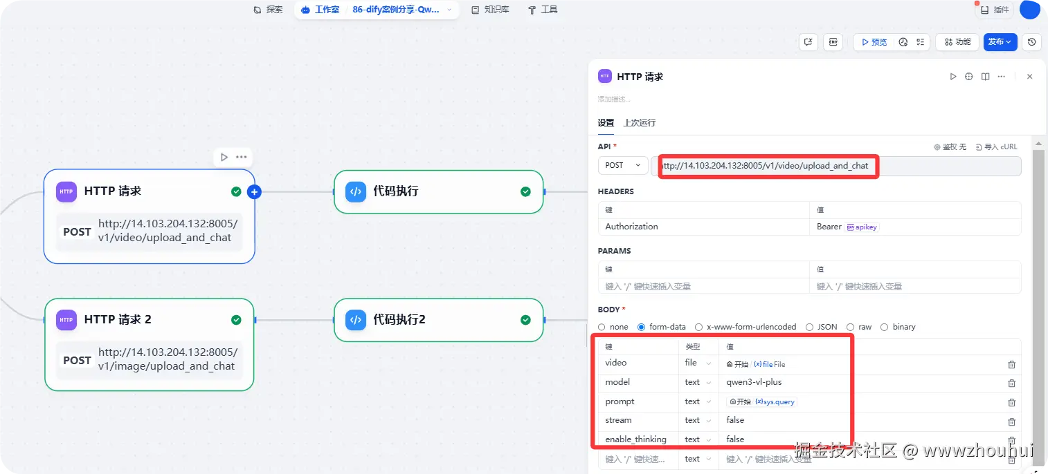Open the checklist icon in toolbar

point(921,42)
